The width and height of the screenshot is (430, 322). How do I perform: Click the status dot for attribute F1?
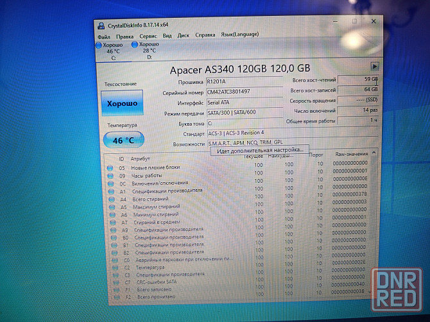(117, 290)
